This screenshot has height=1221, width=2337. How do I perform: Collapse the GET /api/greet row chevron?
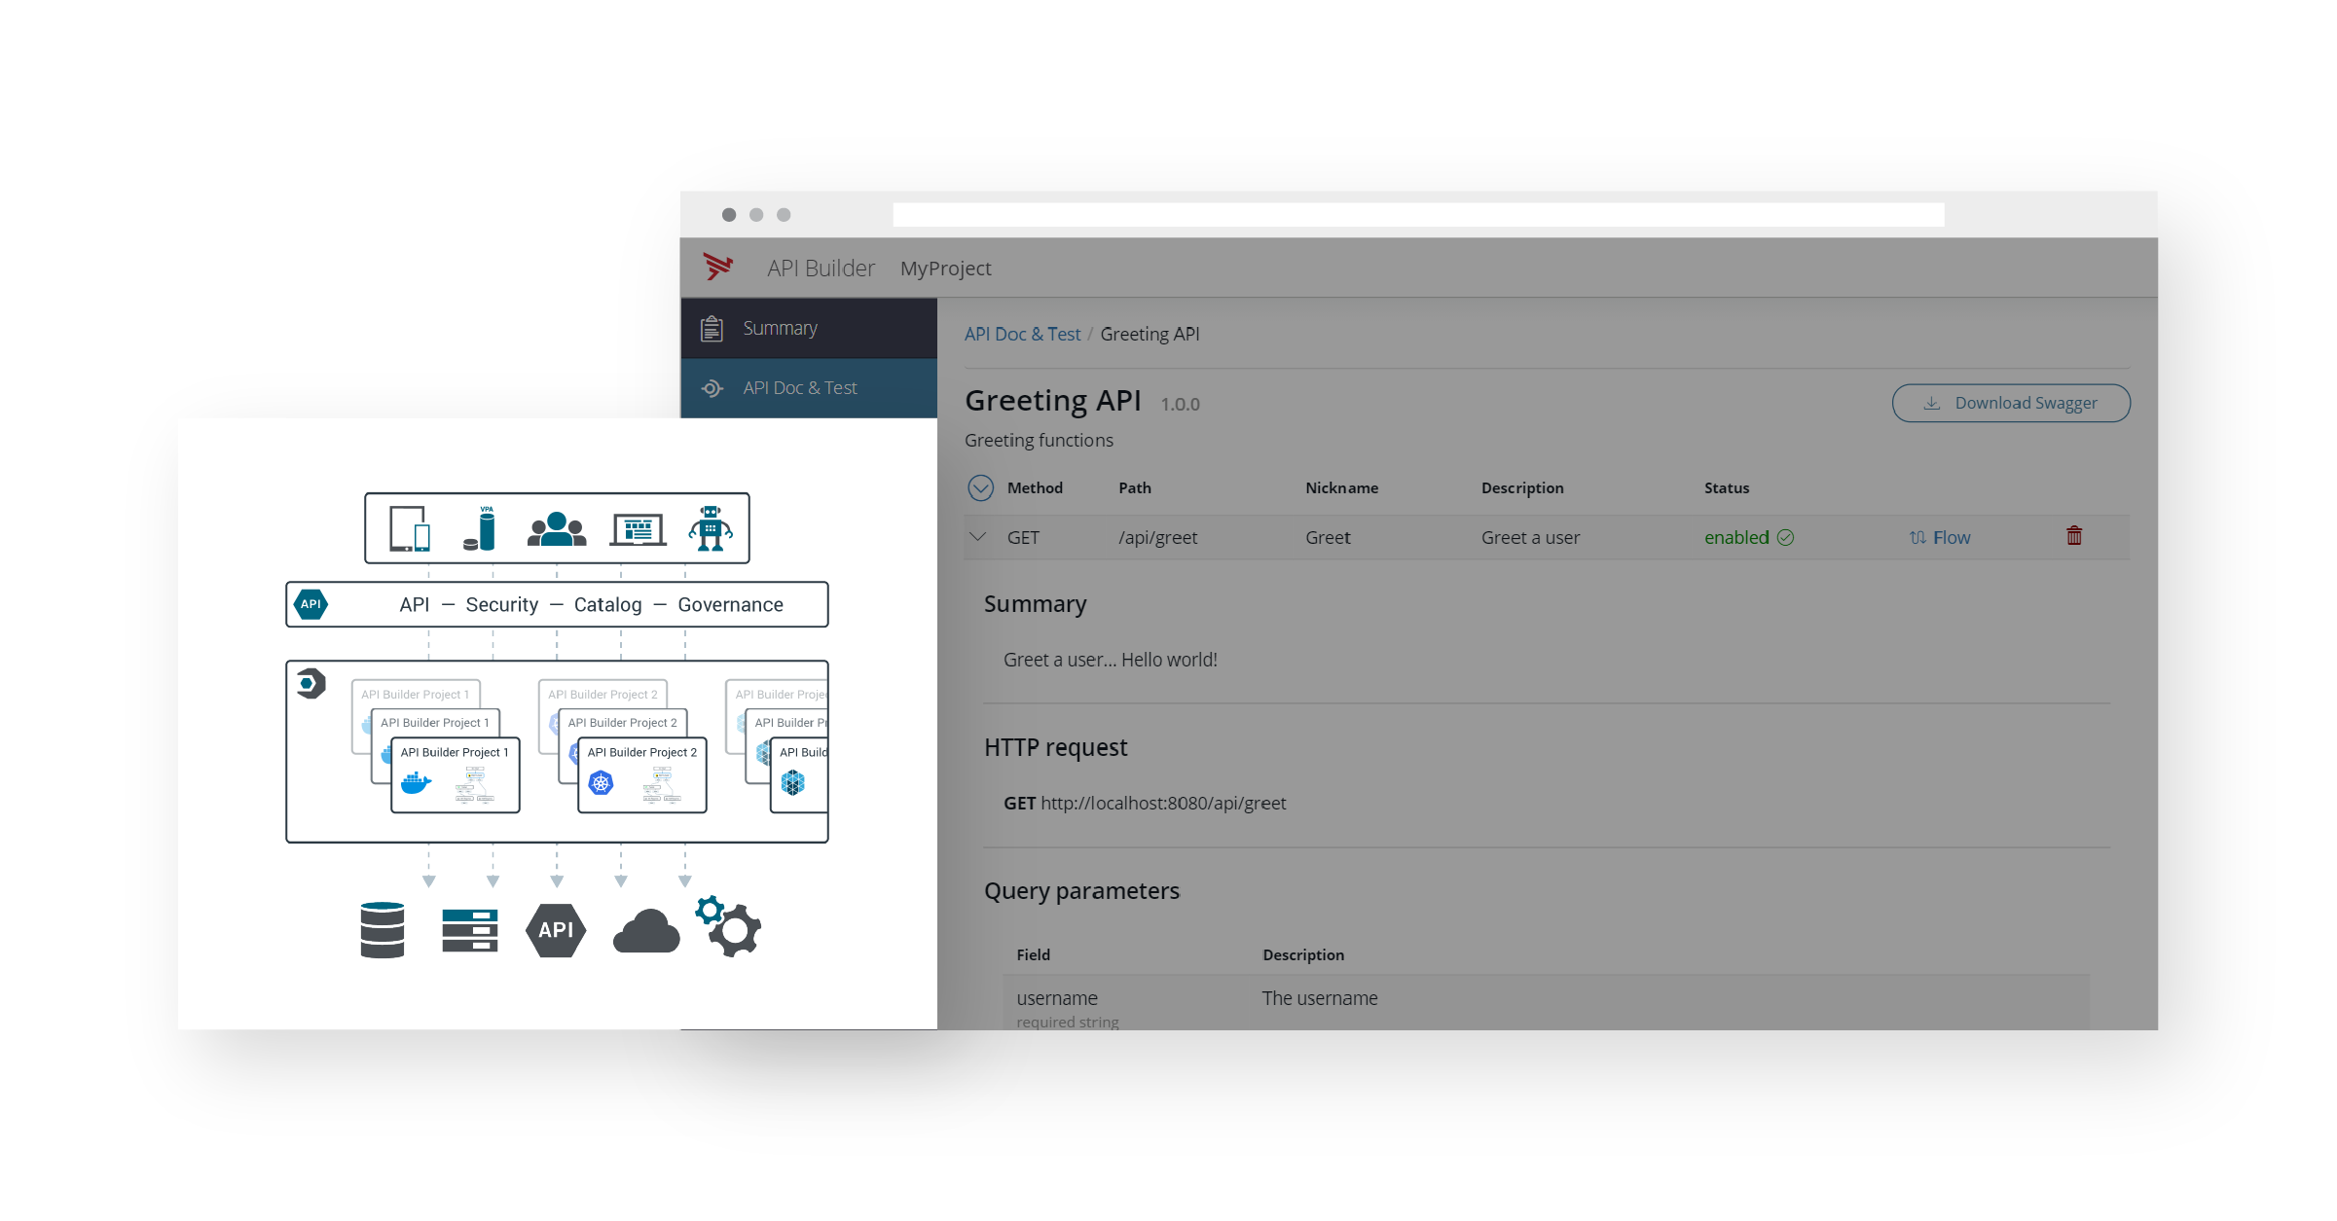pyautogui.click(x=978, y=537)
